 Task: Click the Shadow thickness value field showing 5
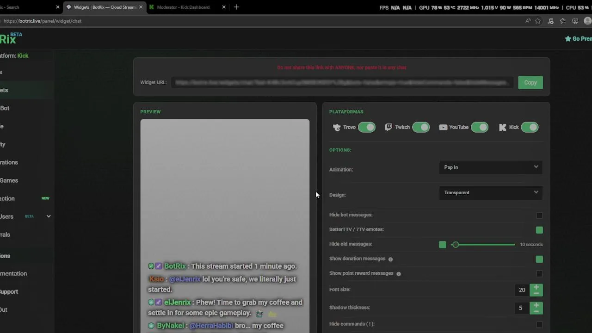(x=522, y=308)
